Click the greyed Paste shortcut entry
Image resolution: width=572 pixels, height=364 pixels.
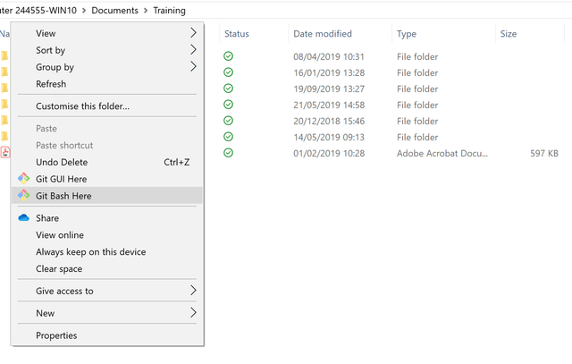pos(107,145)
